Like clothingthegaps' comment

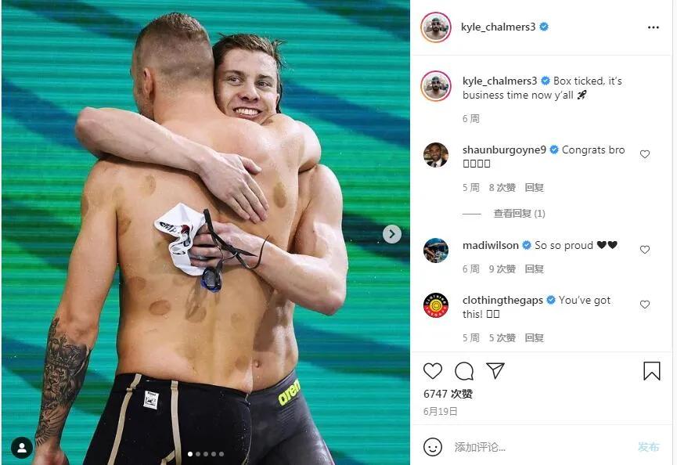[x=645, y=305]
